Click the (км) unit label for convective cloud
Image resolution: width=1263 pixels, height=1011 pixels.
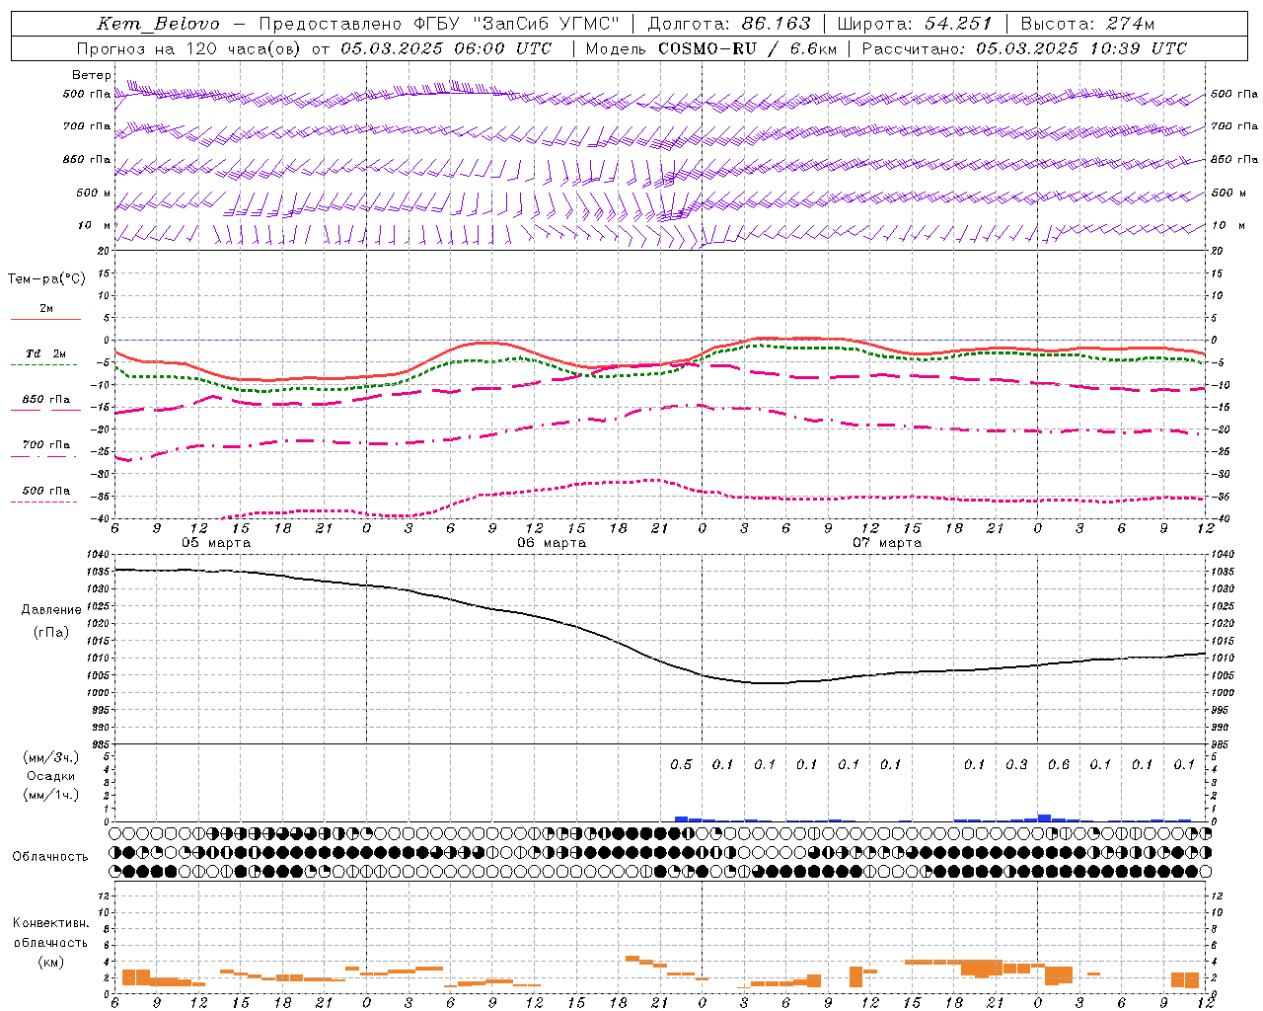(x=50, y=962)
